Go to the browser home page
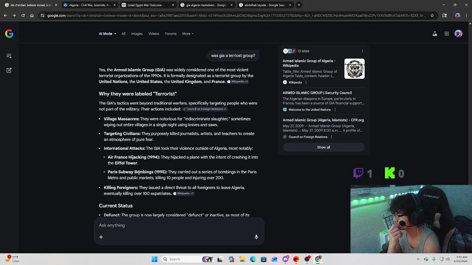This screenshot has width=472, height=265. tap(32, 15)
